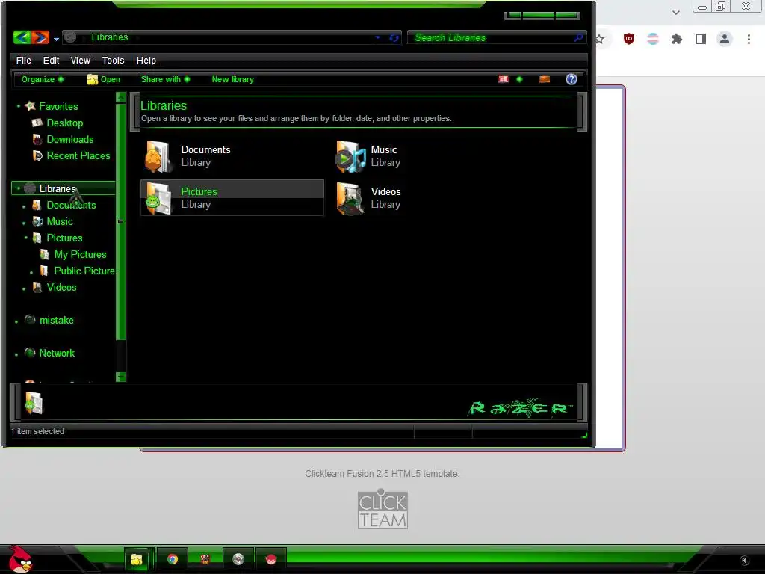Change your view icon in toolbar
This screenshot has width=765, height=574.
[x=504, y=79]
